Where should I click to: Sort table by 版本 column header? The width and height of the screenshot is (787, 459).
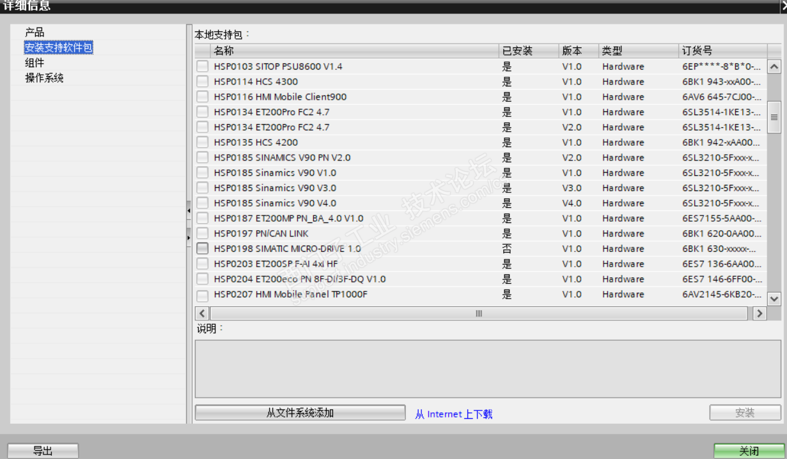click(x=578, y=51)
